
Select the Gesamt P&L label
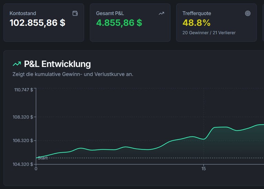click(x=110, y=13)
